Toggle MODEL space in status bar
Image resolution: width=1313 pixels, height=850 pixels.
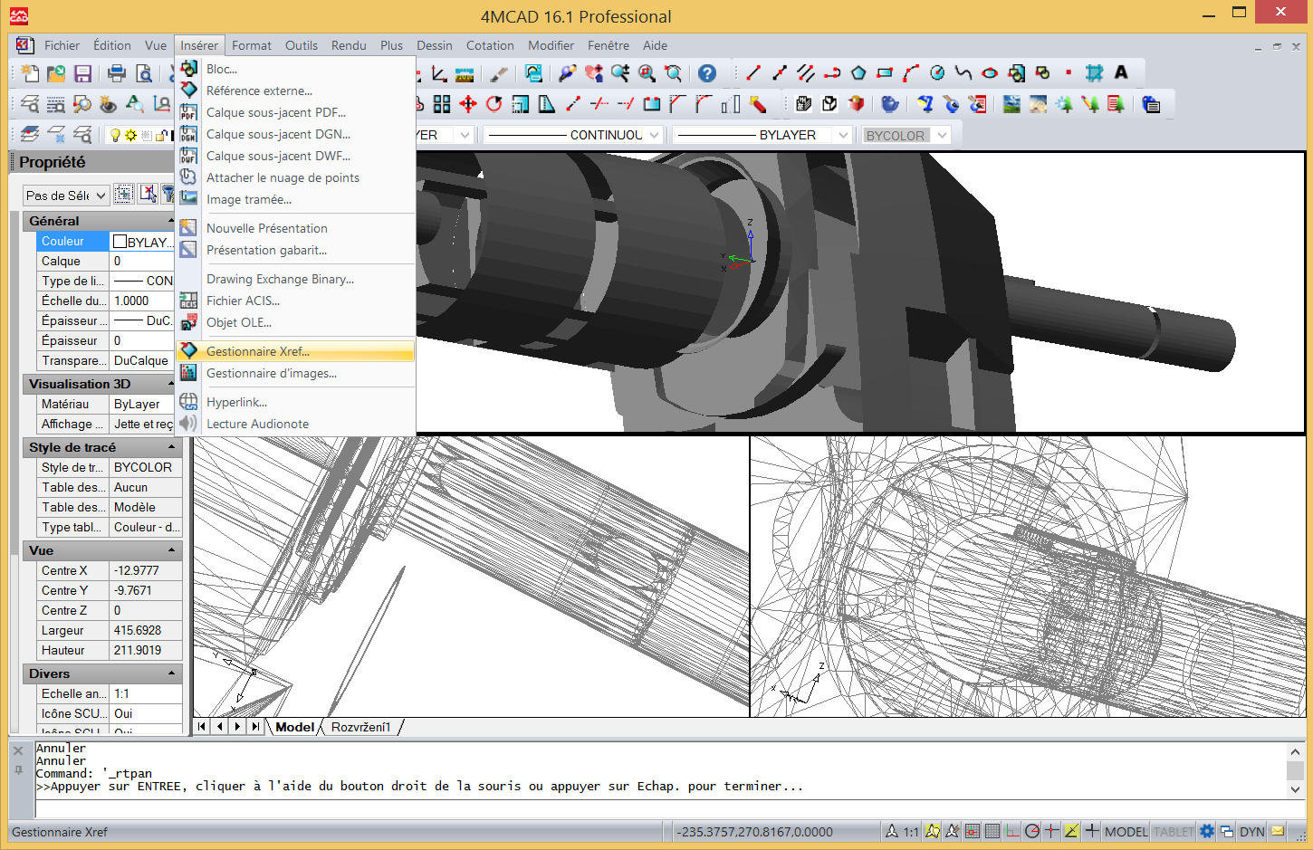1126,831
